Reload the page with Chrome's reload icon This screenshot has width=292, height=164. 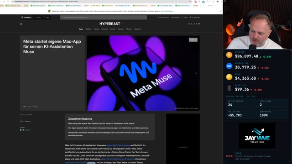8,1
